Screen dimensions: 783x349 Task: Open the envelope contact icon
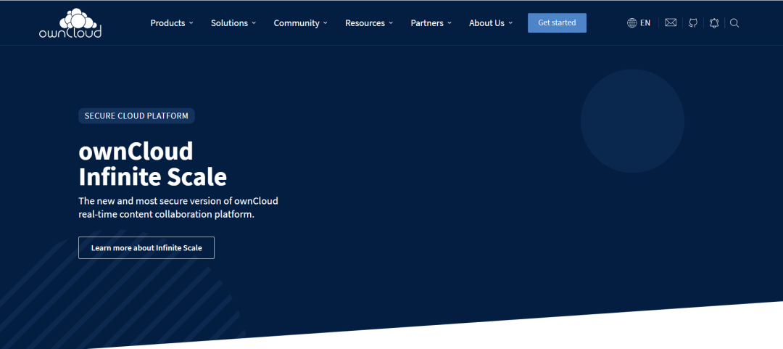pos(671,22)
